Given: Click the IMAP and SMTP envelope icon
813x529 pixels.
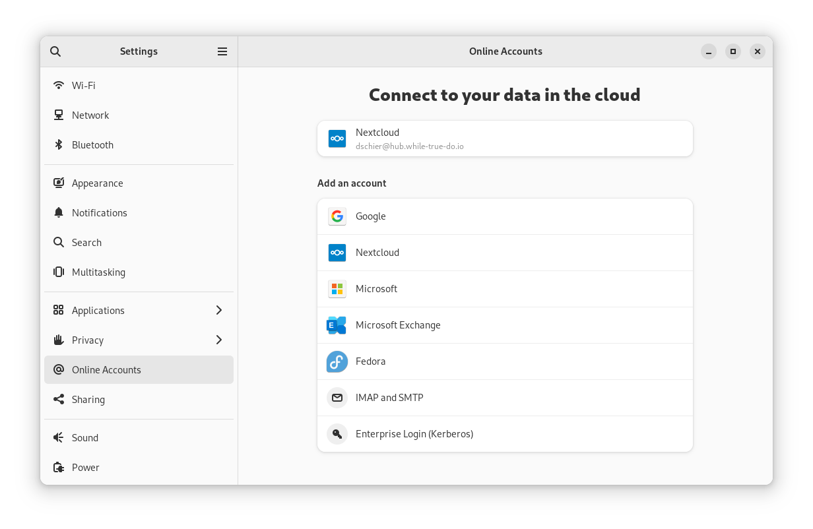Looking at the screenshot, I should coord(337,398).
